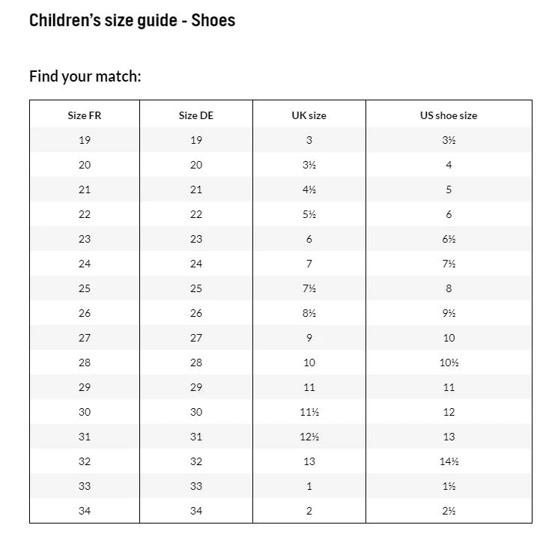Select UK size 8½ cell
The height and width of the screenshot is (540, 540).
(x=309, y=313)
